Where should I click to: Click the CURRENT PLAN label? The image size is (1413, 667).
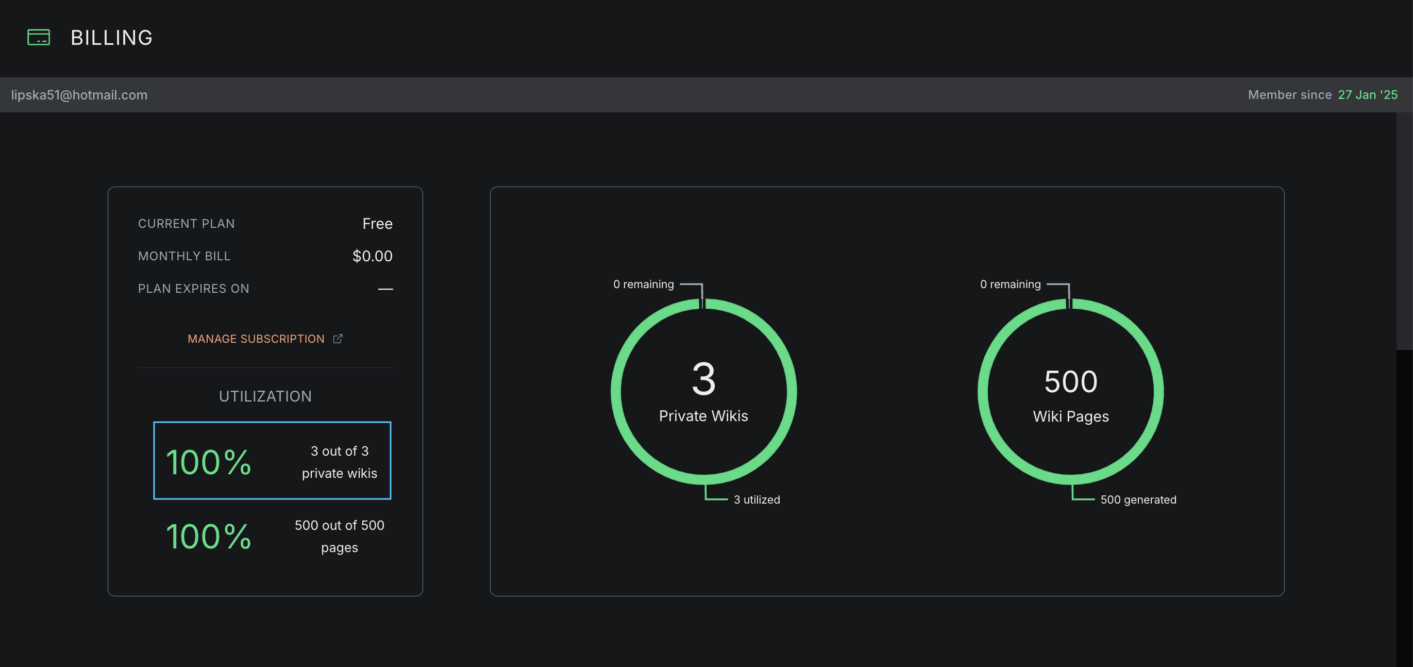(x=187, y=224)
